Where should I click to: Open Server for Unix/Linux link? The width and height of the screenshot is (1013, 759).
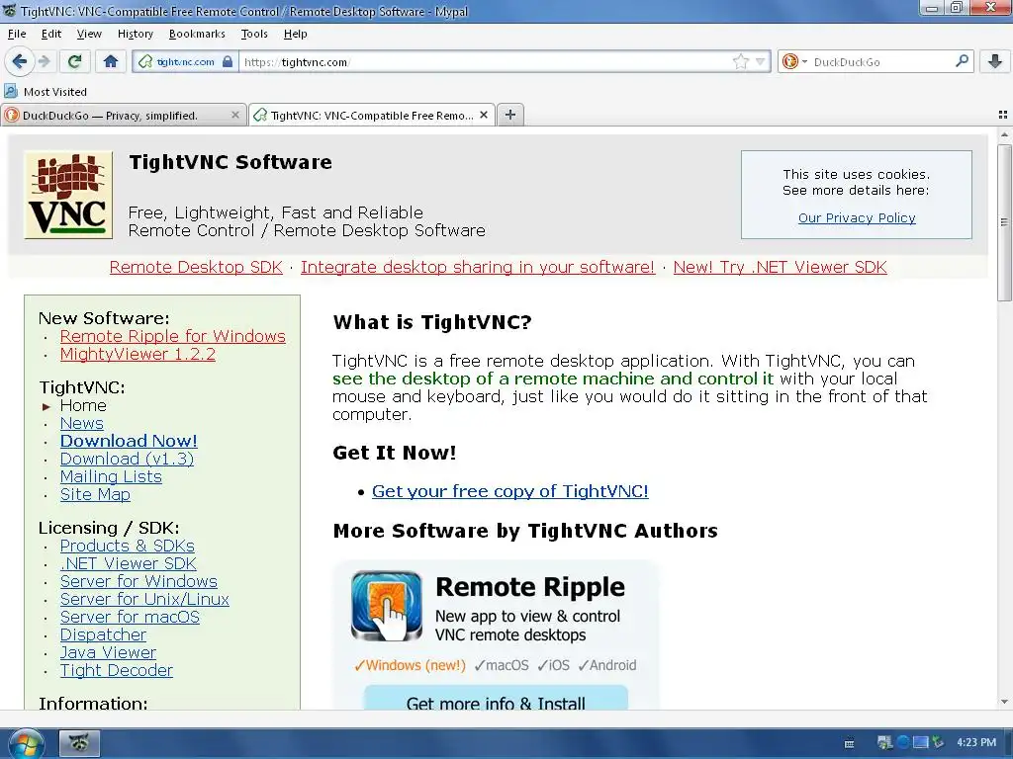pyautogui.click(x=144, y=600)
